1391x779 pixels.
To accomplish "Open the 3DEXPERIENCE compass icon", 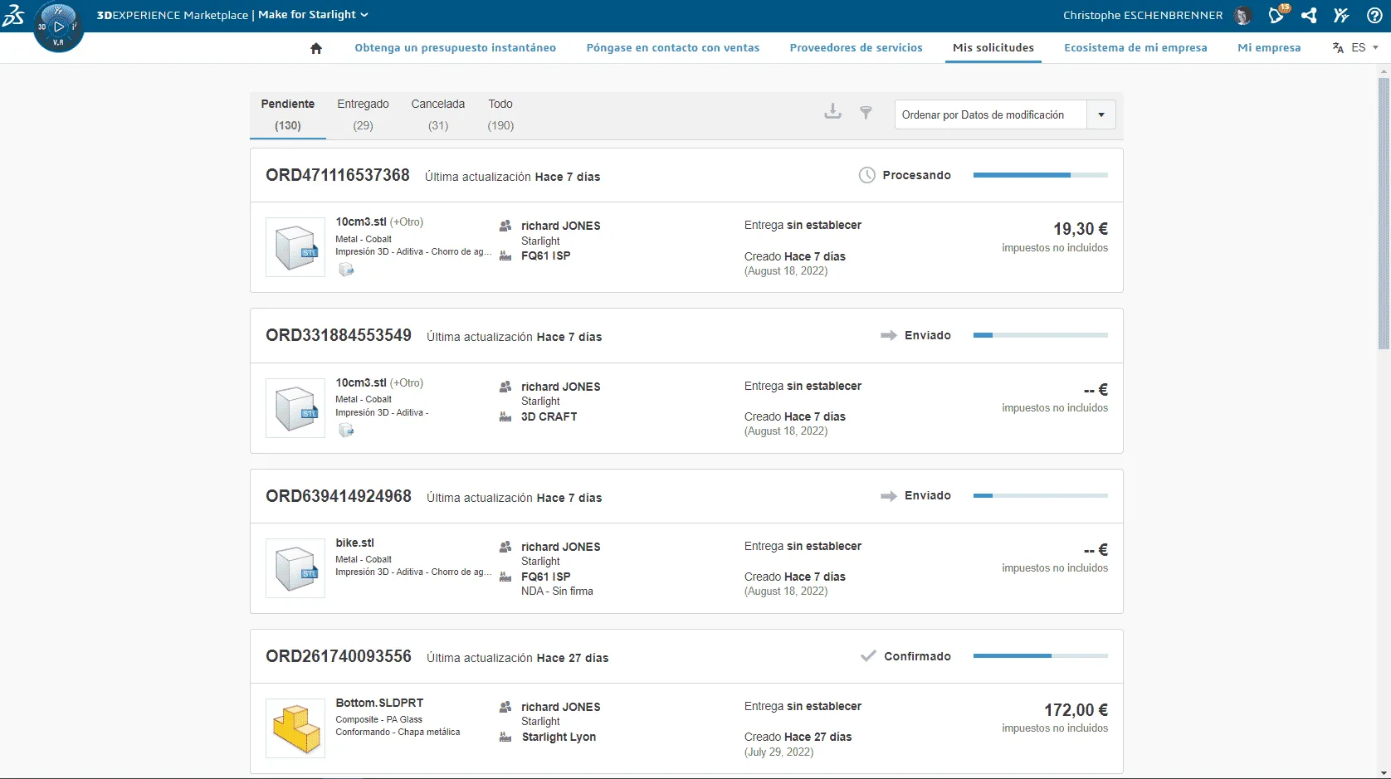I will pyautogui.click(x=58, y=25).
